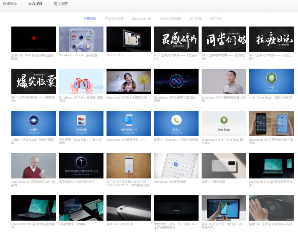Play the 同学们好 user story video

[224, 39]
